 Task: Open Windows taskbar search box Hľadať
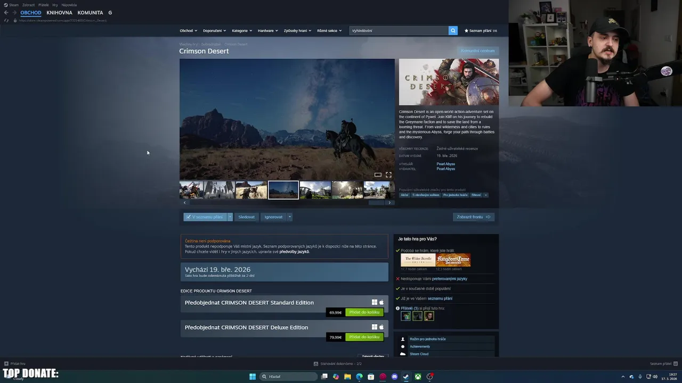pyautogui.click(x=288, y=377)
